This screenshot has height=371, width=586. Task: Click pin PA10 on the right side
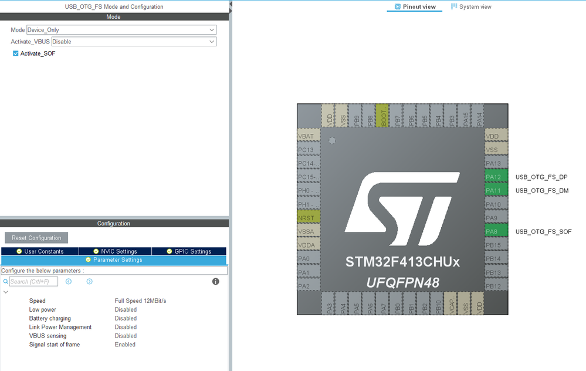496,204
